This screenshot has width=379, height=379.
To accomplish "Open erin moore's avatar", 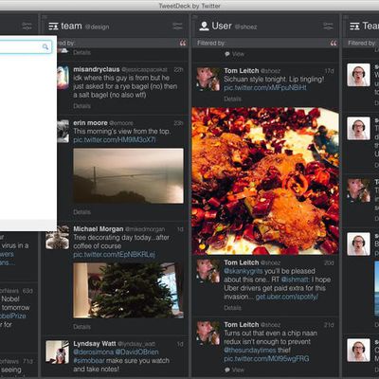I will coord(63,131).
